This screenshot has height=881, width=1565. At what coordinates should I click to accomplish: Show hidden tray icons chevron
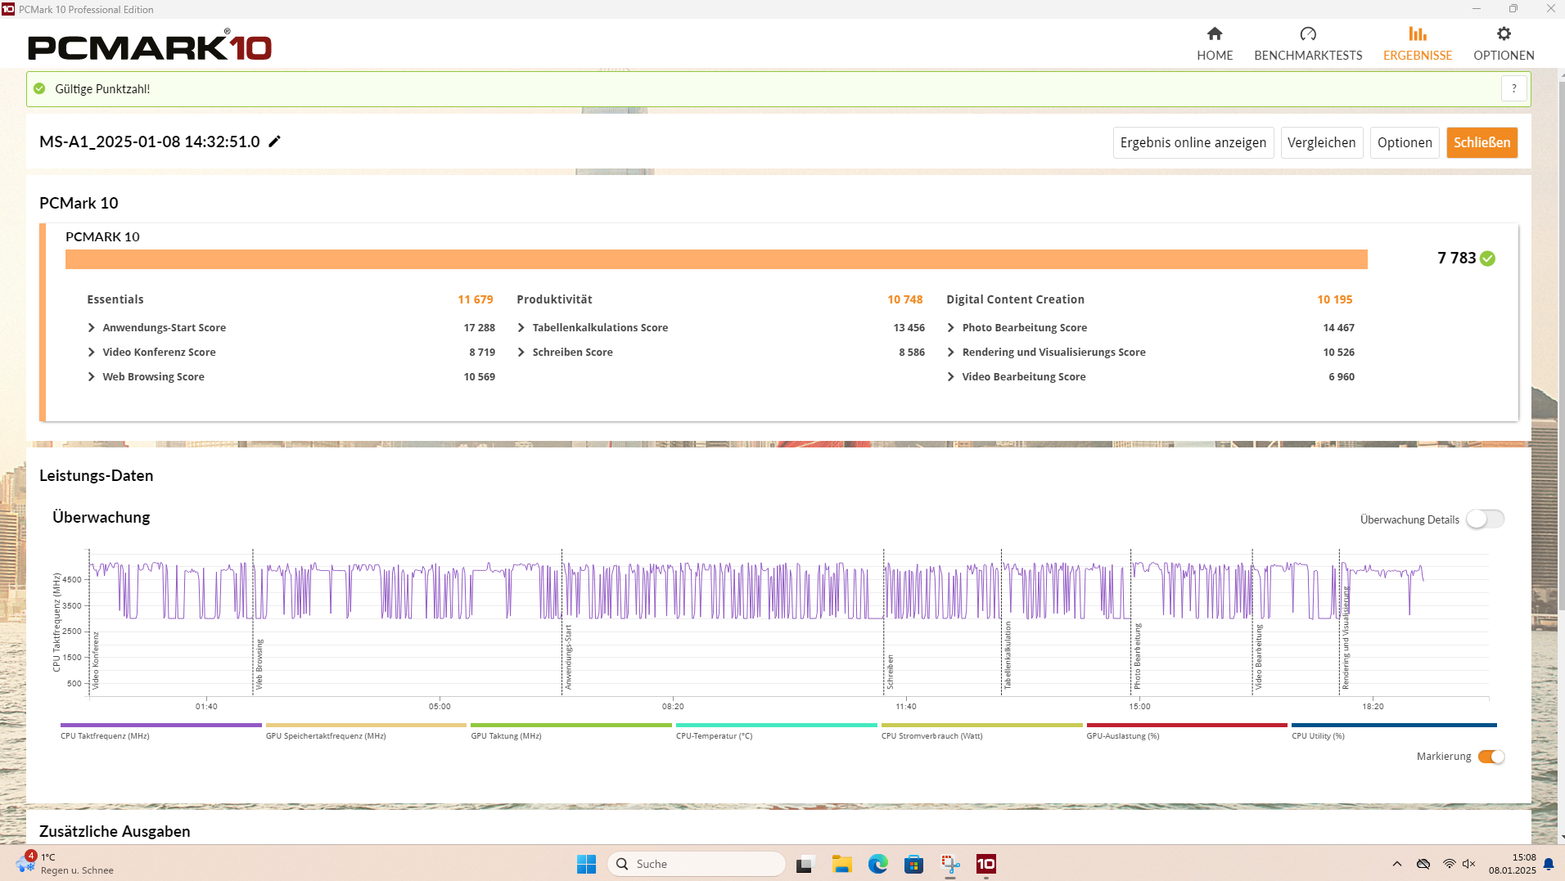click(x=1397, y=864)
